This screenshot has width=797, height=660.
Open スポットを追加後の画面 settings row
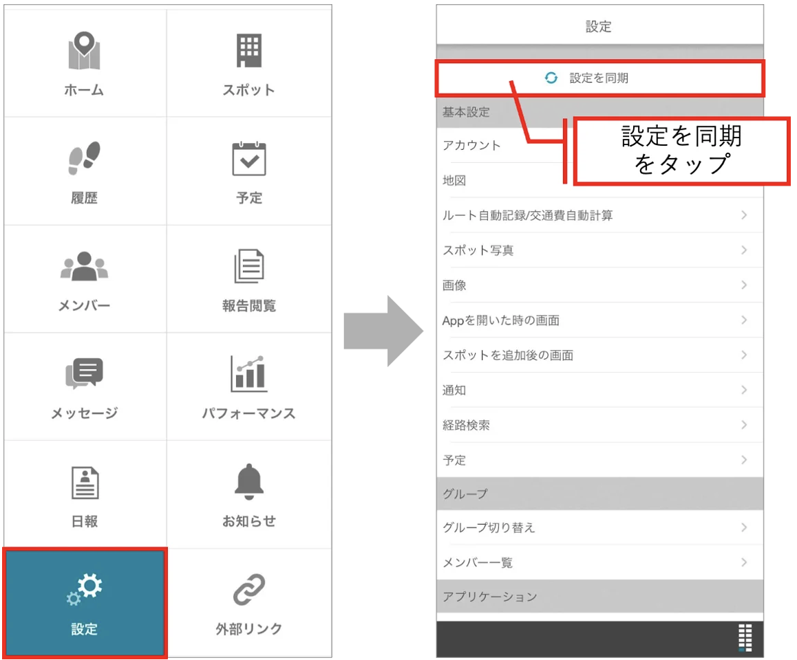599,355
